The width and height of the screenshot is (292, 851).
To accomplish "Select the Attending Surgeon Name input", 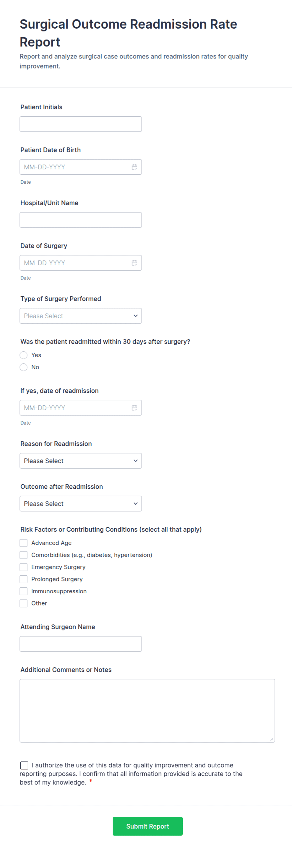I will (81, 644).
